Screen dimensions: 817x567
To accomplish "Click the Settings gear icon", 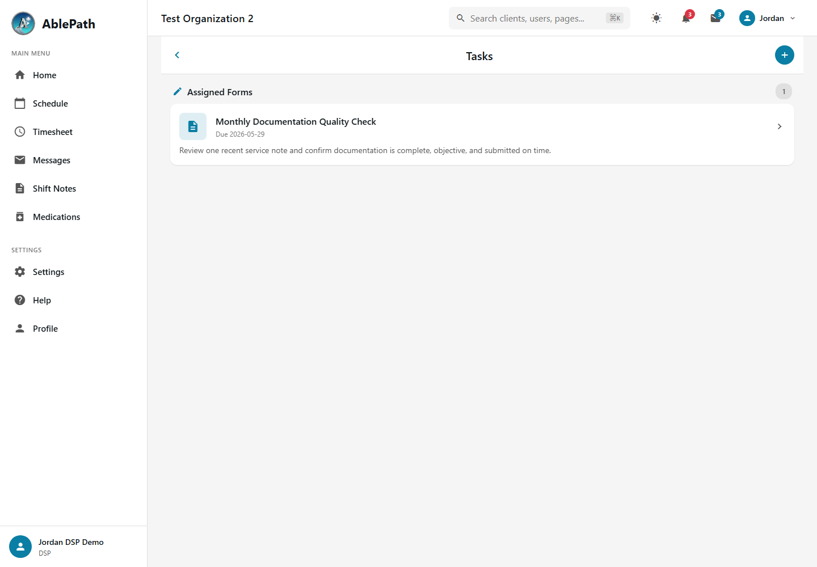I will click(20, 272).
